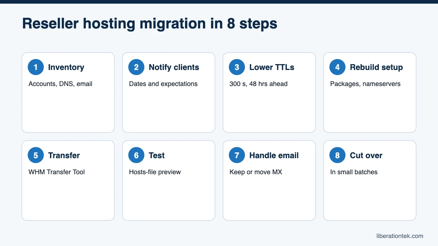Click the "Hosts-file preview" text
The image size is (438, 246).
point(155,172)
